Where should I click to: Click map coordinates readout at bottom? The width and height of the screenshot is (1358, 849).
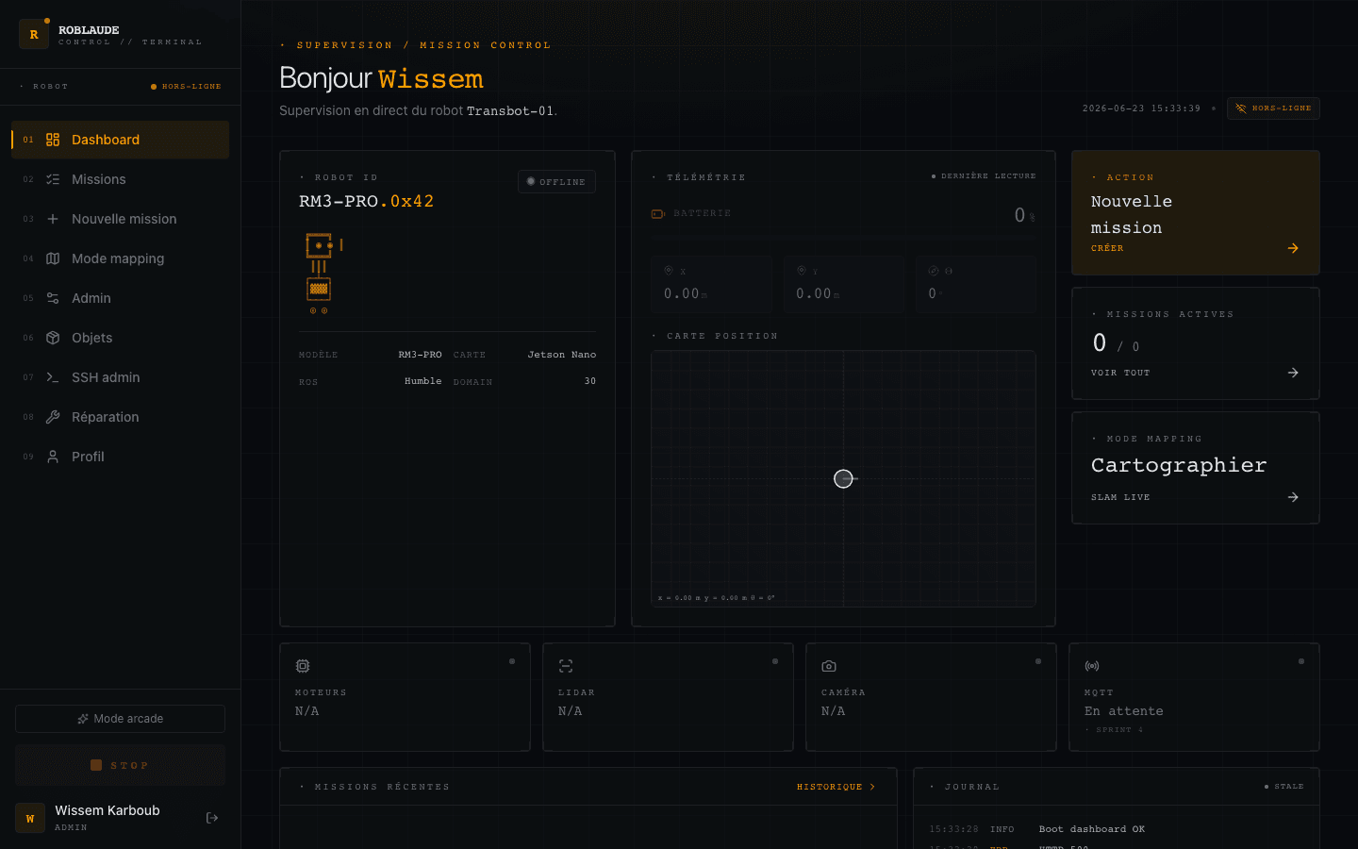pos(717,598)
